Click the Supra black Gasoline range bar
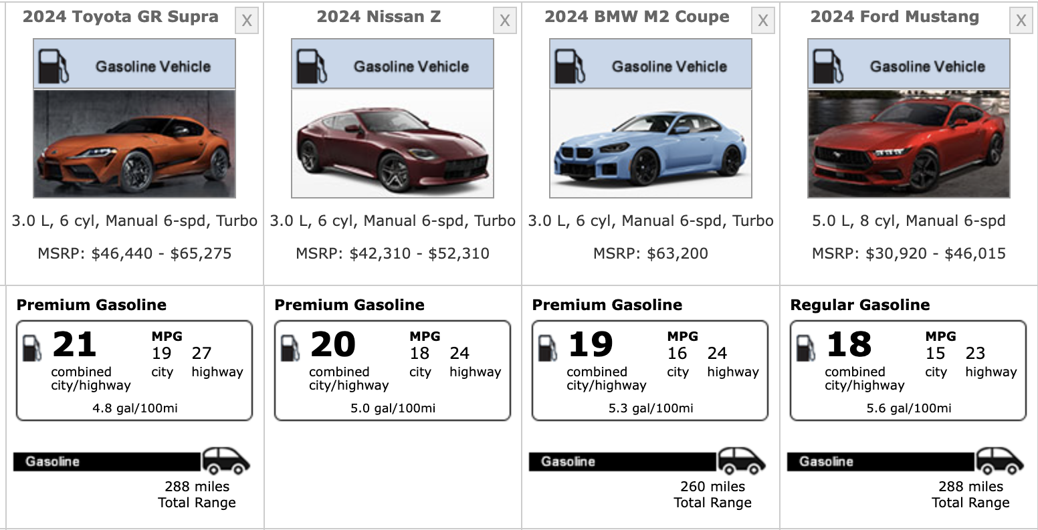This screenshot has height=530, width=1038. click(x=107, y=461)
